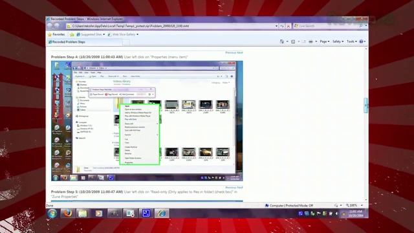The image size is (414, 233).
Task: Go forward using Internet Explorer's Forward arrow
Action: (57, 26)
